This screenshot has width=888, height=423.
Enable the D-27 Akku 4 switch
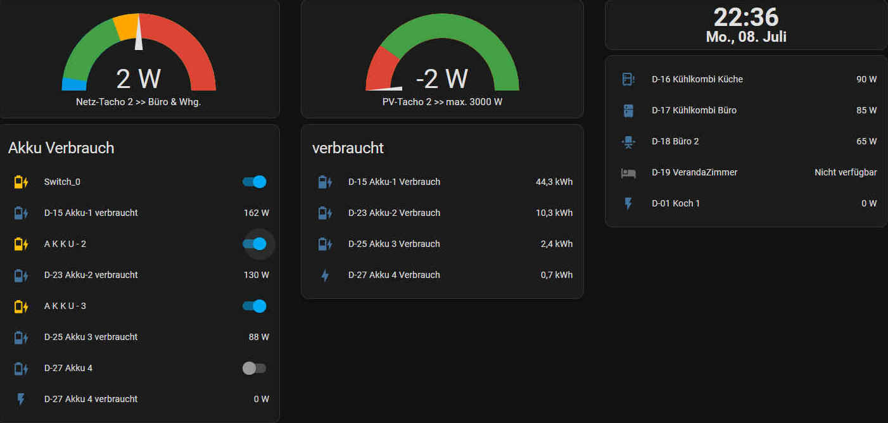click(x=255, y=368)
